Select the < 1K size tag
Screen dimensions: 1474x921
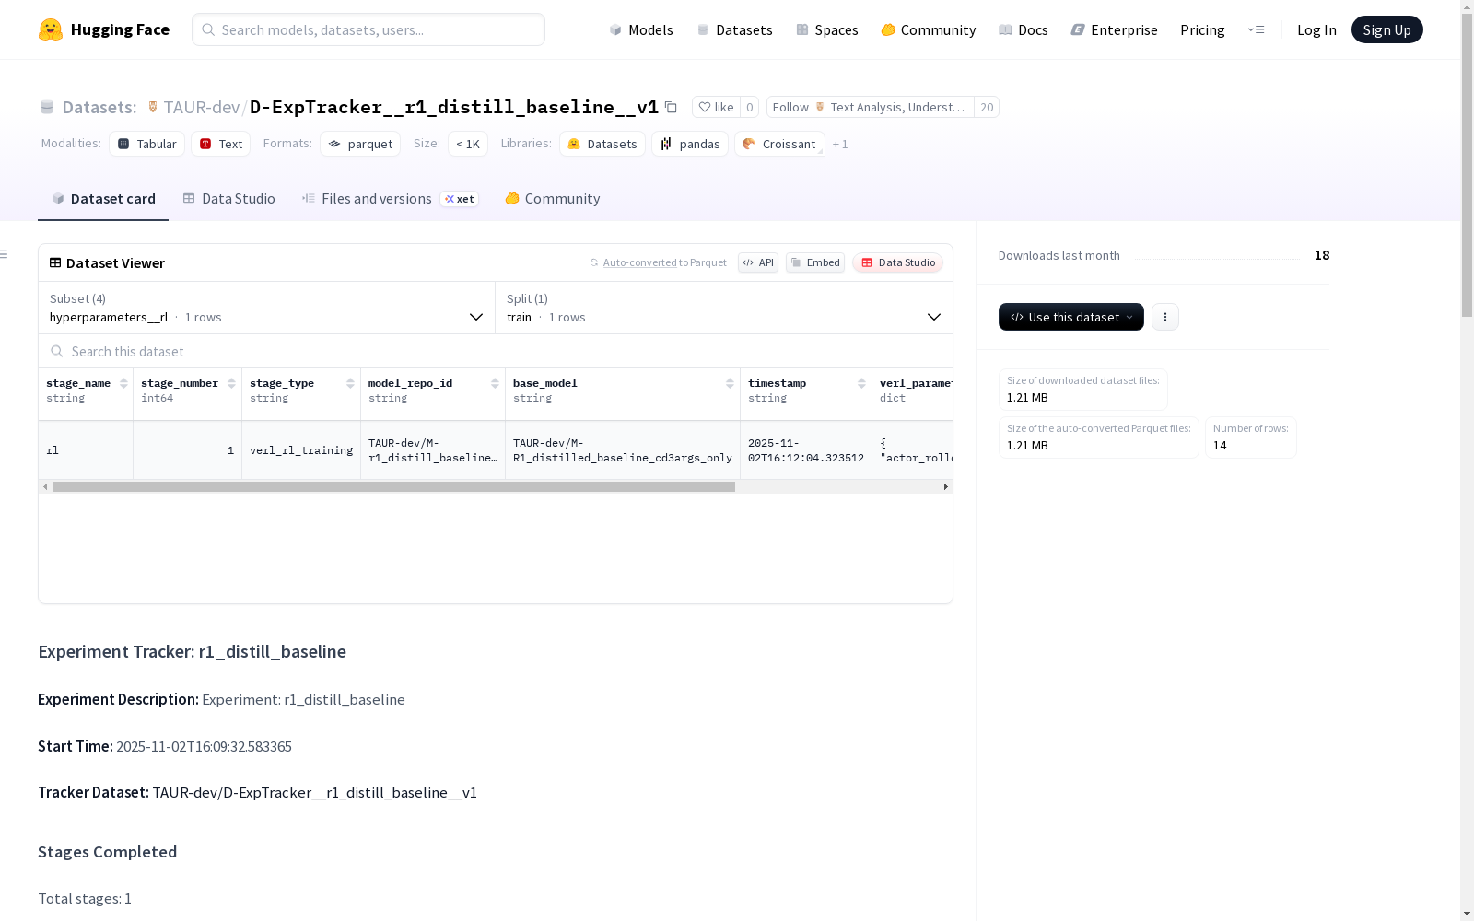point(468,144)
